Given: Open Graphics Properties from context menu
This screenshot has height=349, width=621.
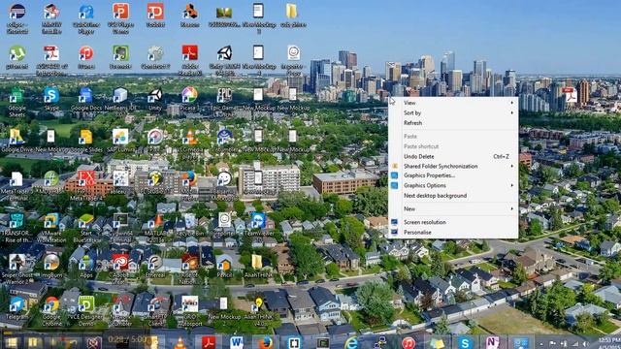Looking at the screenshot, I should coord(453,175).
